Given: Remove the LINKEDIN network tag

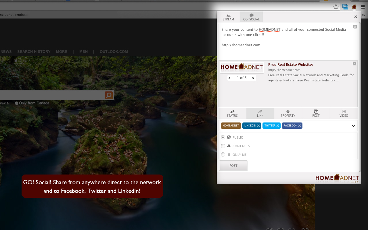Looking at the screenshot, I should pyautogui.click(x=258, y=126).
